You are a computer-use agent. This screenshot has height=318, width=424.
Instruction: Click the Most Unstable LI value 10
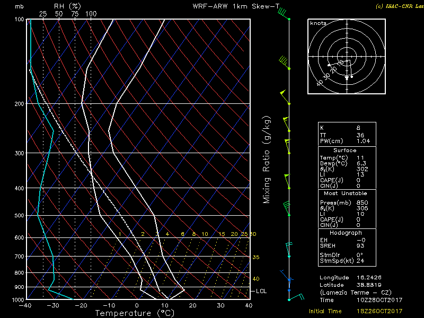point(360,214)
